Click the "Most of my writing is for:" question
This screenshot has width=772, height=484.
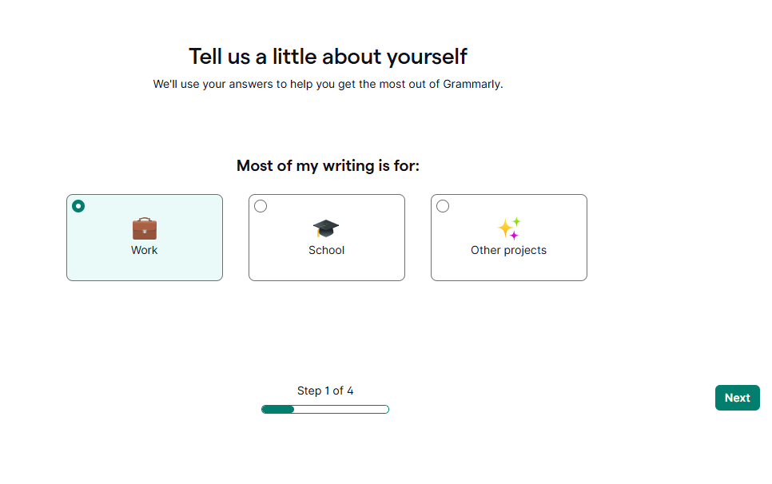(x=328, y=166)
